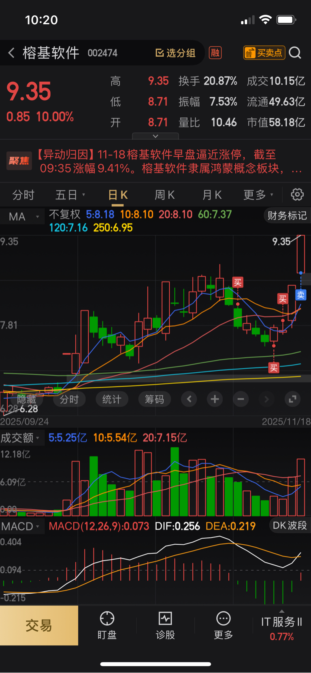311x673 pixels.
Task: Tap the back arrow beside 榕基软件
Action: tap(11, 53)
